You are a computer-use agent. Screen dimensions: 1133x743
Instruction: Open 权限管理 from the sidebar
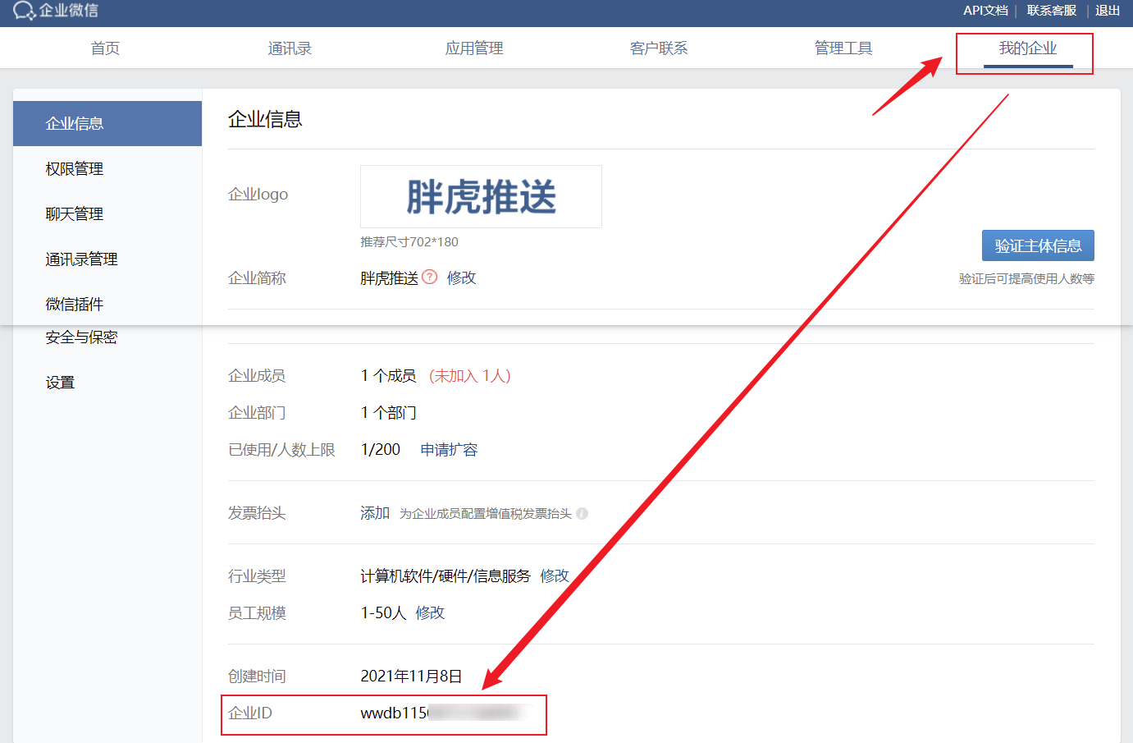(75, 168)
